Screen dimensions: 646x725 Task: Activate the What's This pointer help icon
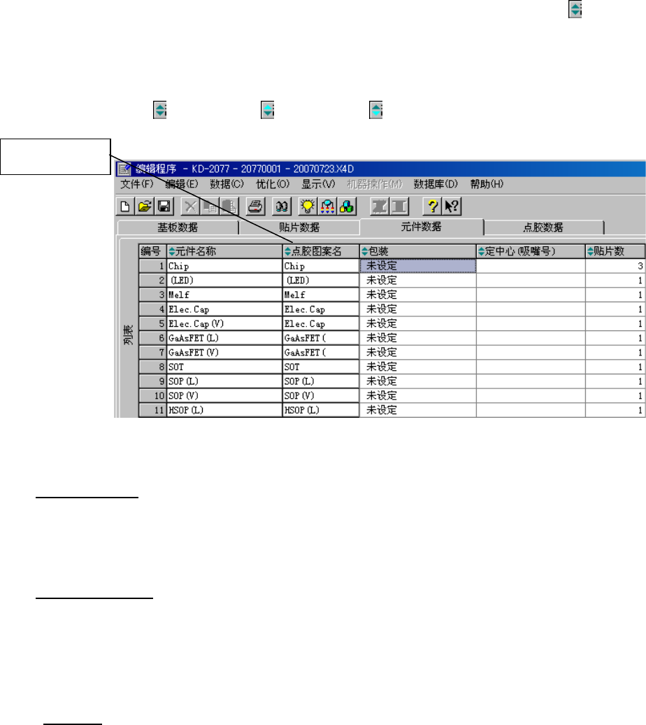click(452, 206)
